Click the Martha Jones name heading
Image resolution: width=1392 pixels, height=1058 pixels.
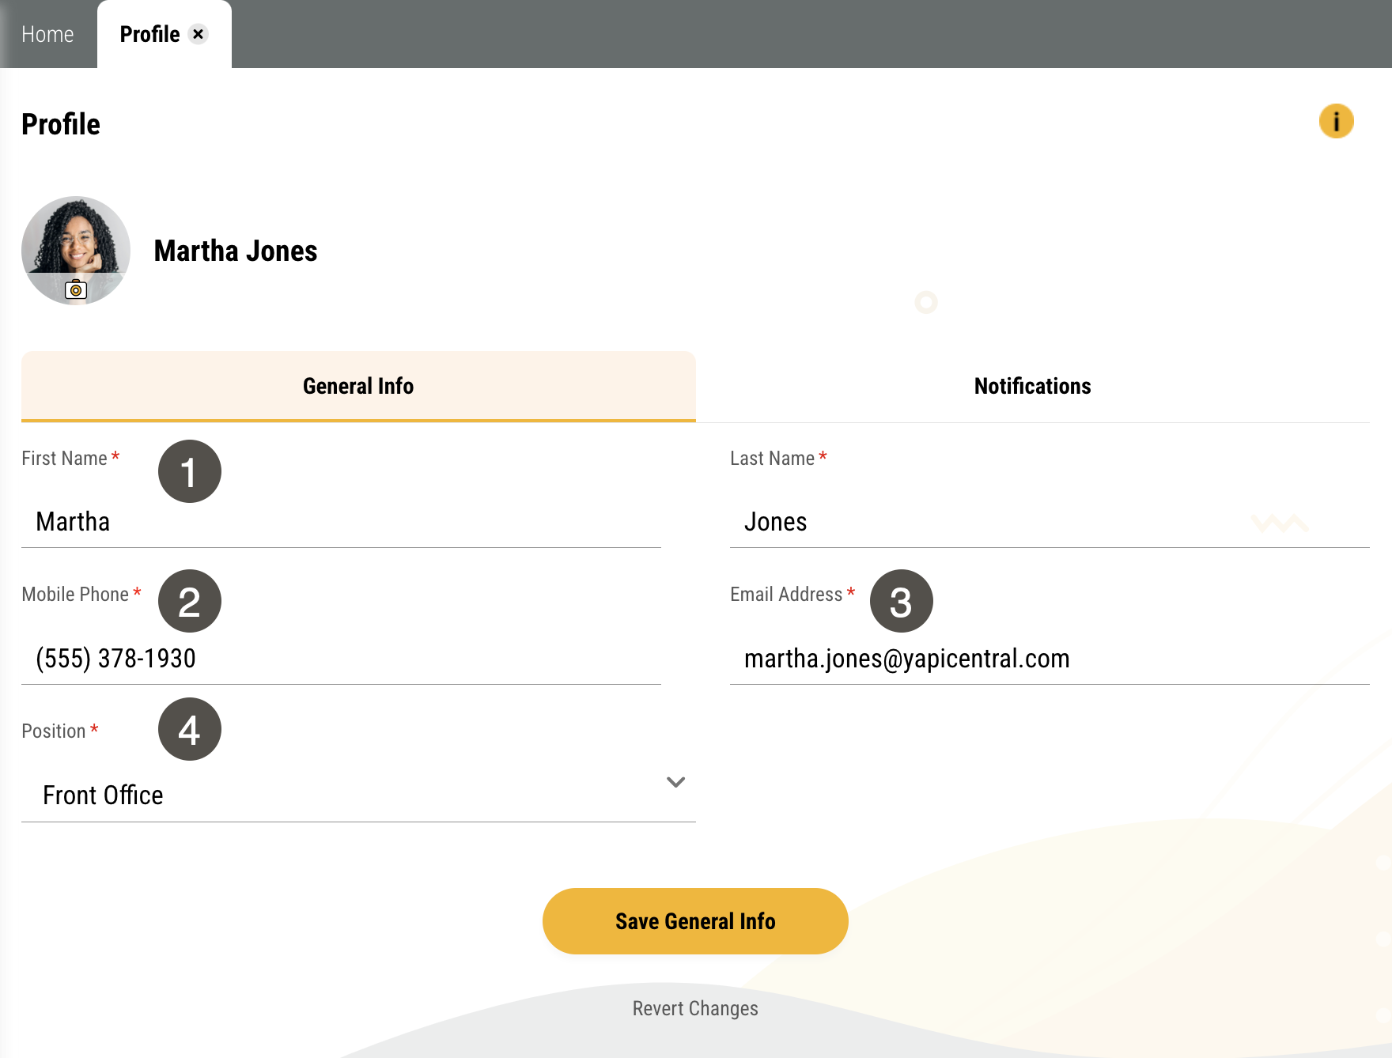tap(236, 251)
